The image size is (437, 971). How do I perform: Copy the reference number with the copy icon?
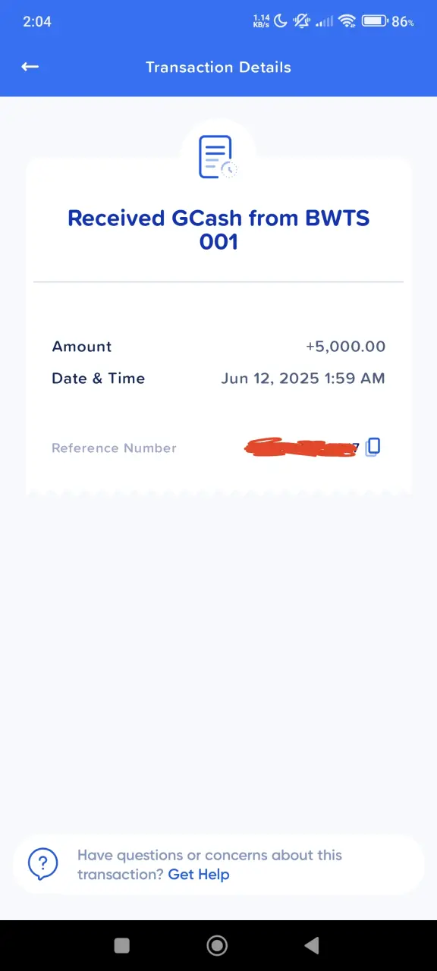pyautogui.click(x=373, y=448)
